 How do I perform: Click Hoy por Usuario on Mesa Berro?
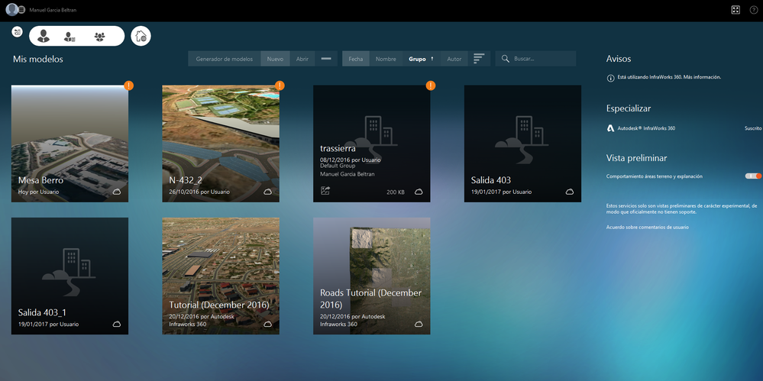[38, 192]
